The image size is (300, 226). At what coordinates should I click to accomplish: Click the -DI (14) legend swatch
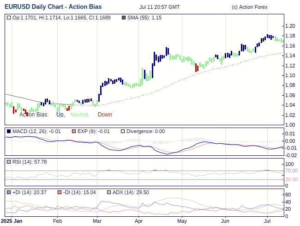(x=60, y=192)
